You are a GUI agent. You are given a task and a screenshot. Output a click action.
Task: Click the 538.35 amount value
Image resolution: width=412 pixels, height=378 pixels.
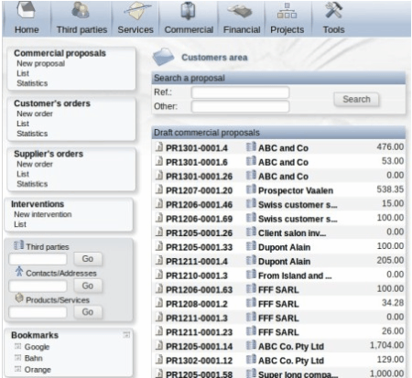coord(390,189)
